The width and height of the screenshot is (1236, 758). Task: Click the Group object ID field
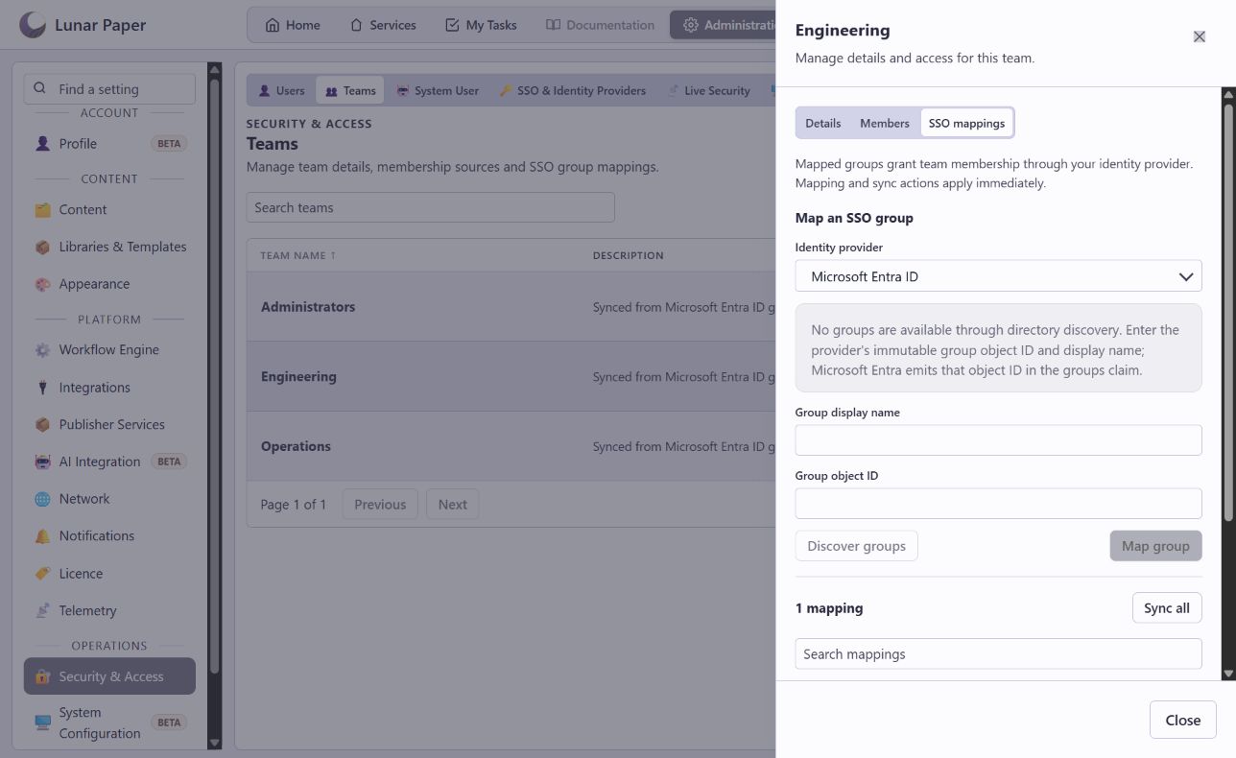coord(998,504)
